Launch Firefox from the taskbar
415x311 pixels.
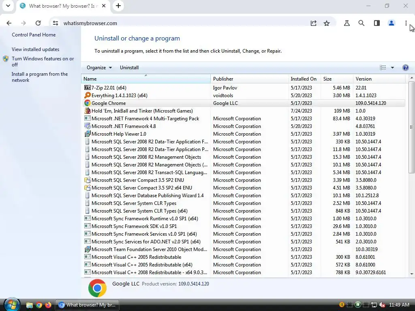click(x=48, y=305)
